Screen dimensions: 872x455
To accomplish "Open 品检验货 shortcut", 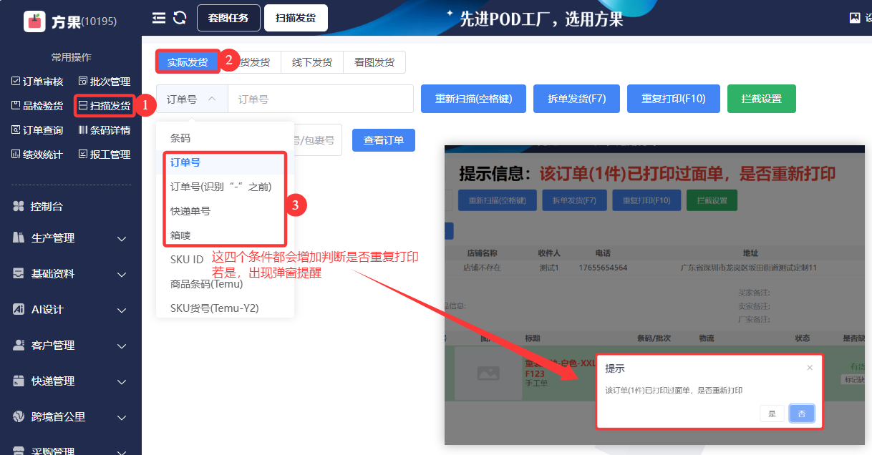I will [37, 106].
